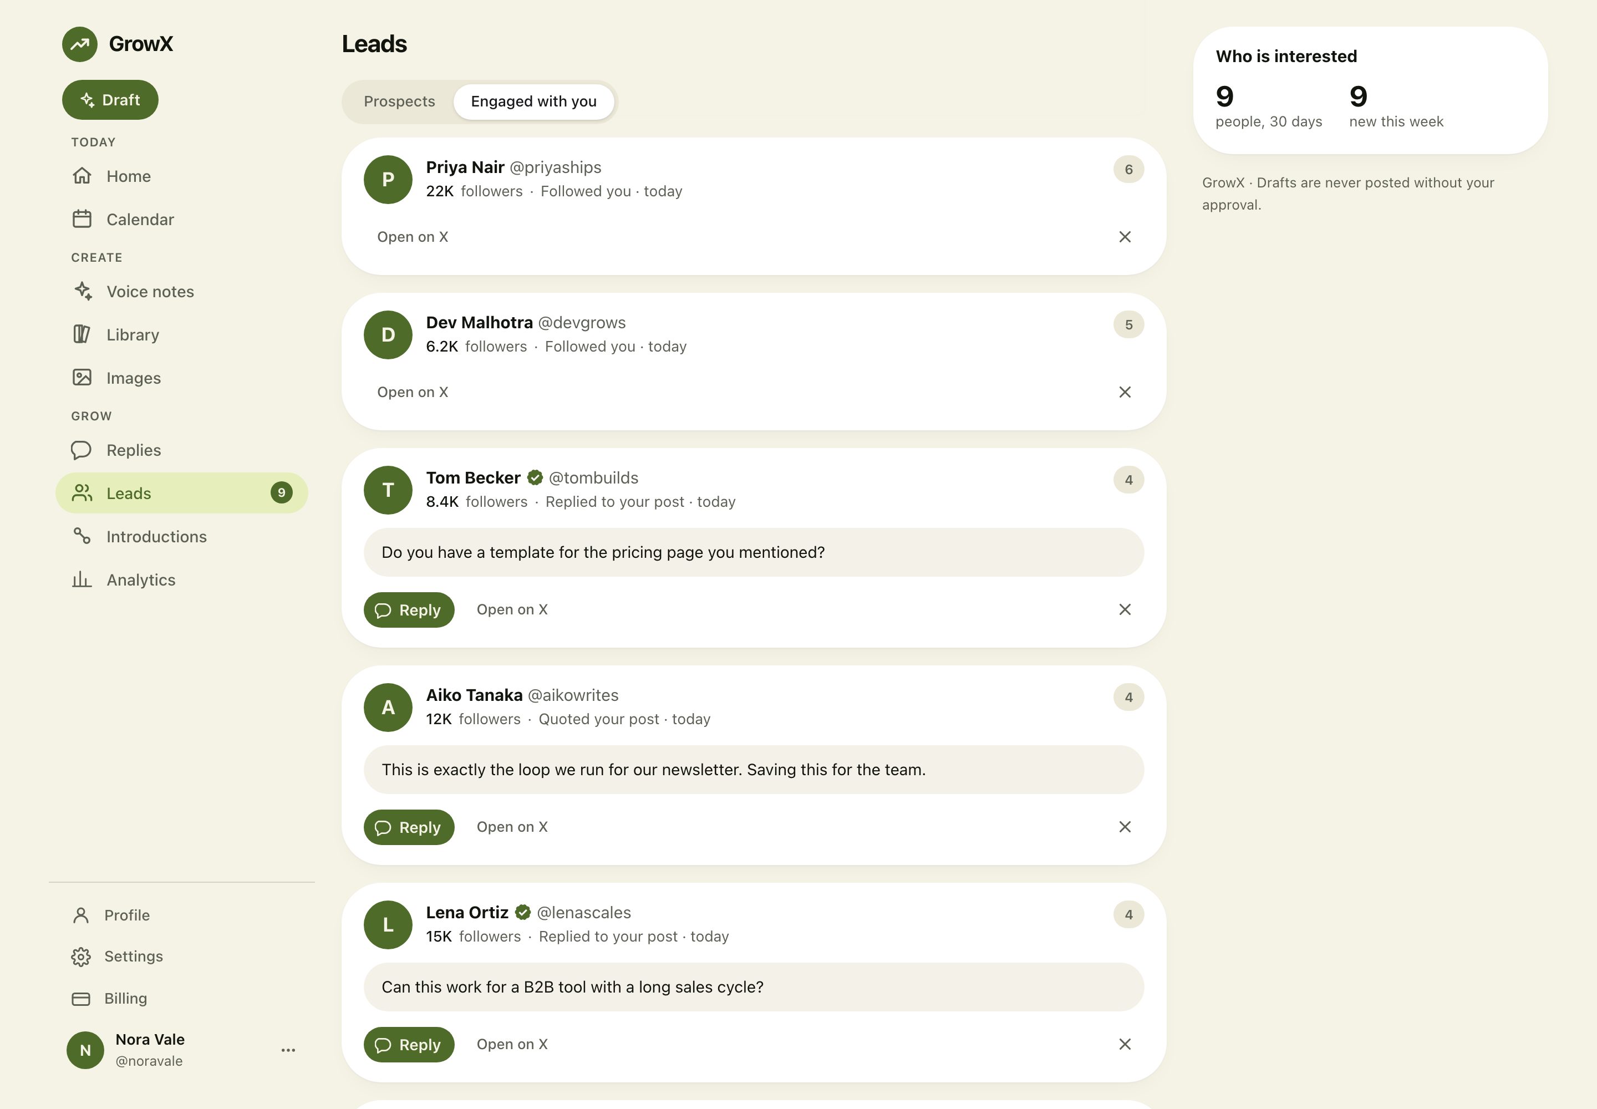Open Settings
1597x1109 pixels.
181,957
